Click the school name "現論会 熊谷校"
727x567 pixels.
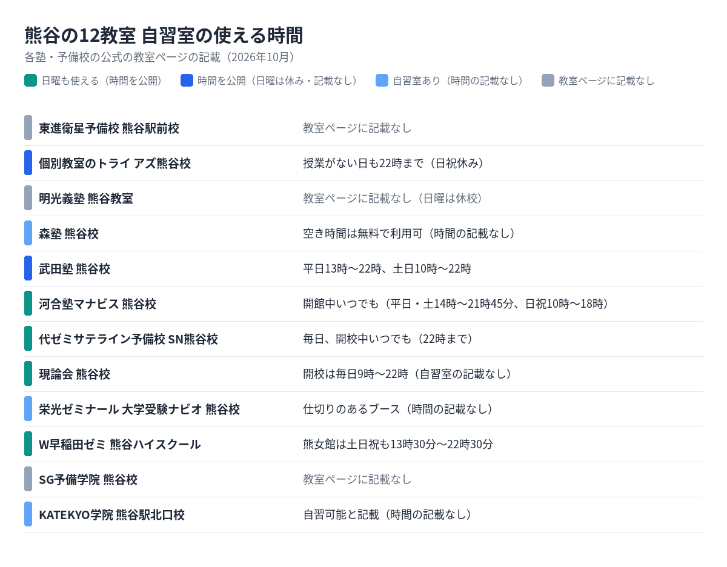[75, 374]
